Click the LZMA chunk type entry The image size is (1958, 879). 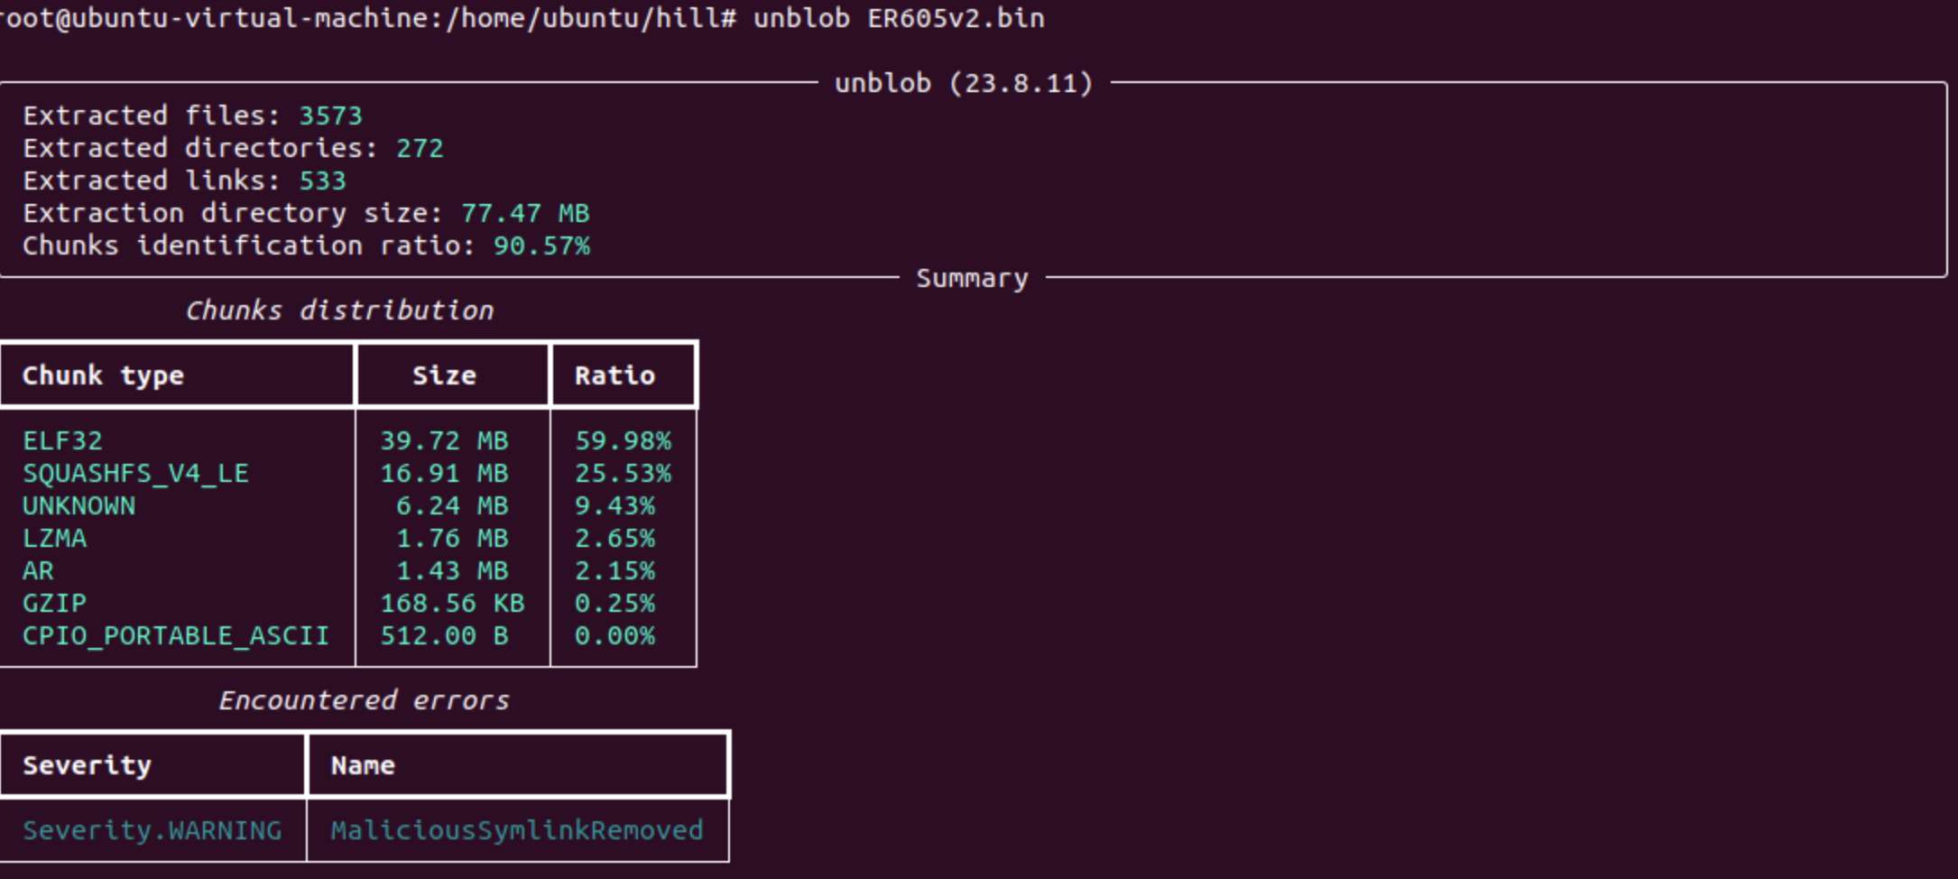(54, 539)
